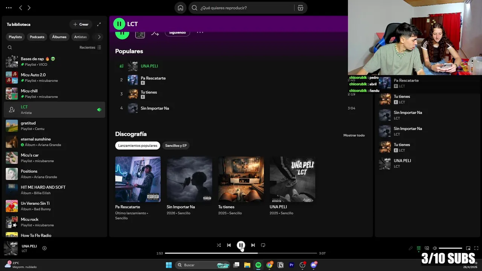The width and height of the screenshot is (482, 271).
Task: Open Bases de rap playlist
Action: click(55, 61)
